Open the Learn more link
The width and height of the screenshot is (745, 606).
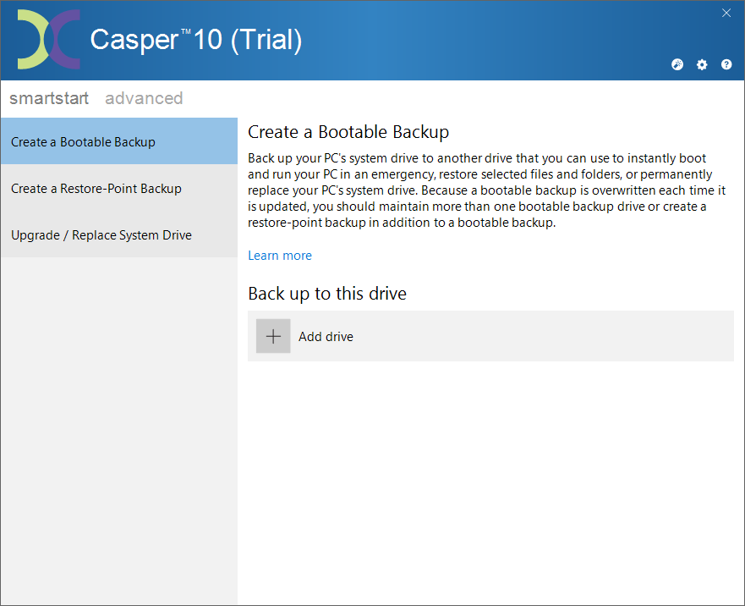(x=280, y=256)
